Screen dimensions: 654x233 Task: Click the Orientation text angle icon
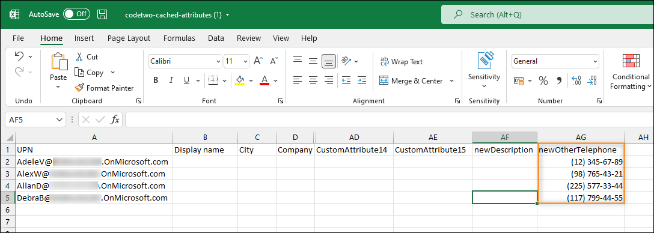click(x=346, y=61)
